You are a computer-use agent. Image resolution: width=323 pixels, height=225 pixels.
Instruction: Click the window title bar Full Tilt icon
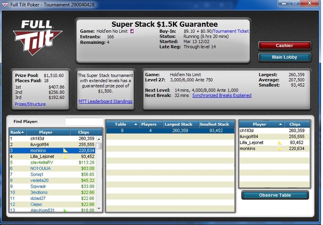point(5,5)
